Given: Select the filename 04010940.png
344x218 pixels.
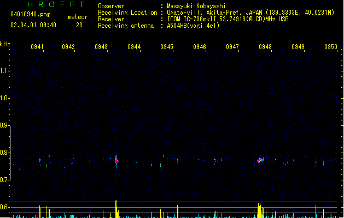Looking at the screenshot, I should (x=30, y=14).
